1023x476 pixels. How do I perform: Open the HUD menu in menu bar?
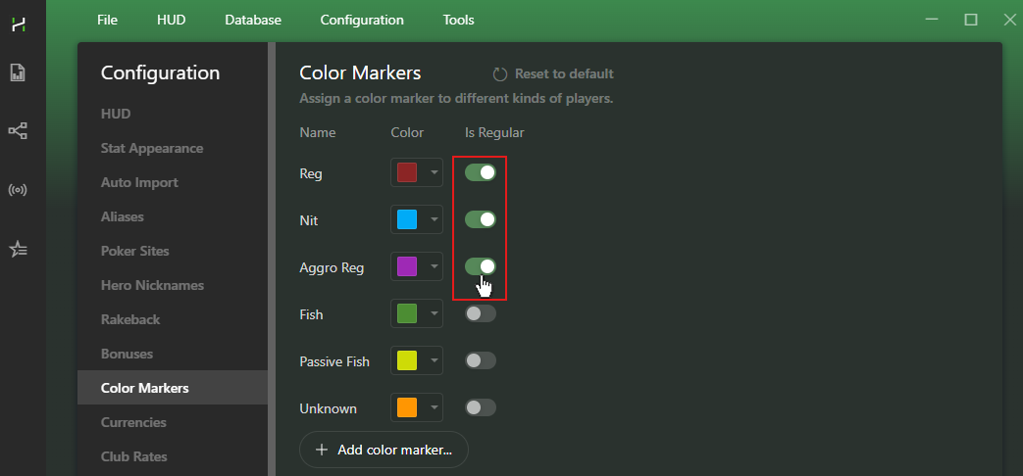(x=171, y=21)
